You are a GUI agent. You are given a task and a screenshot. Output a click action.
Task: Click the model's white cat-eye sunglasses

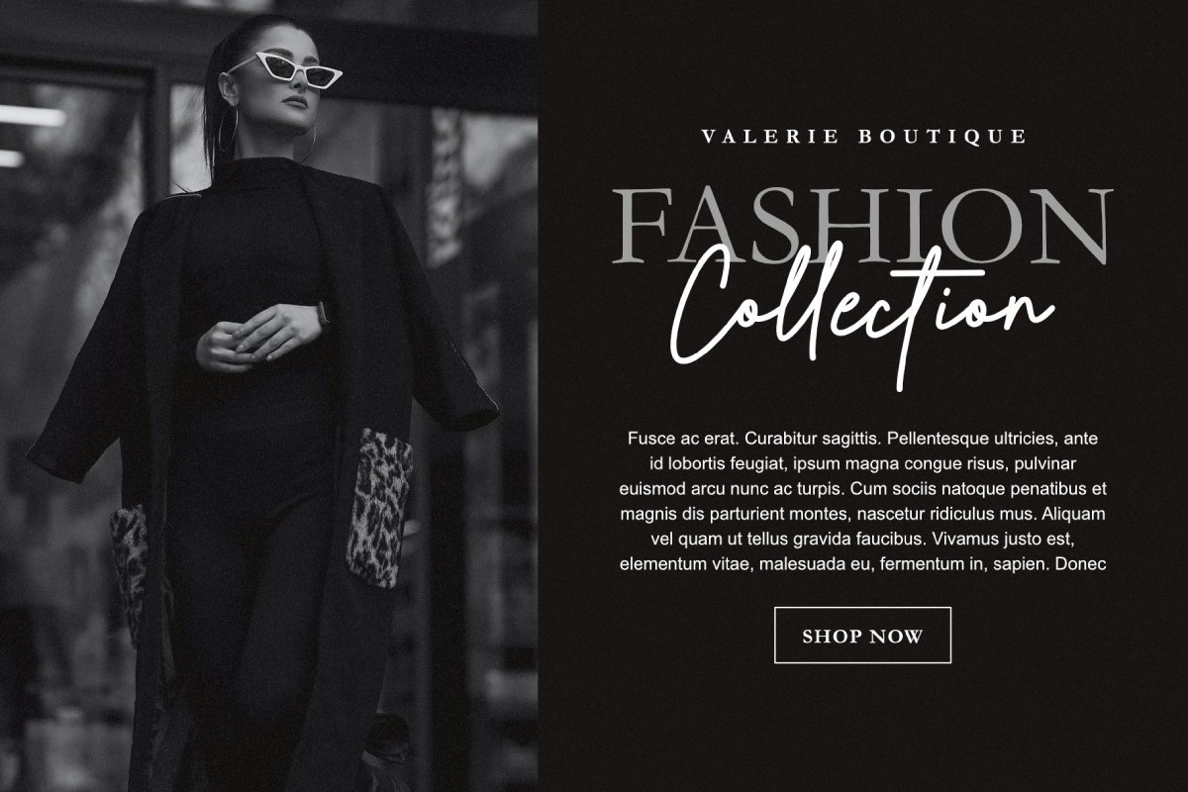click(x=285, y=69)
